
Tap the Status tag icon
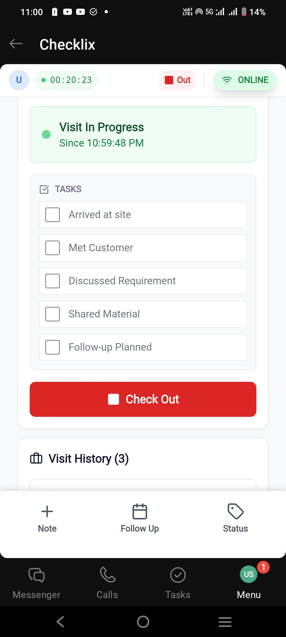tap(235, 511)
